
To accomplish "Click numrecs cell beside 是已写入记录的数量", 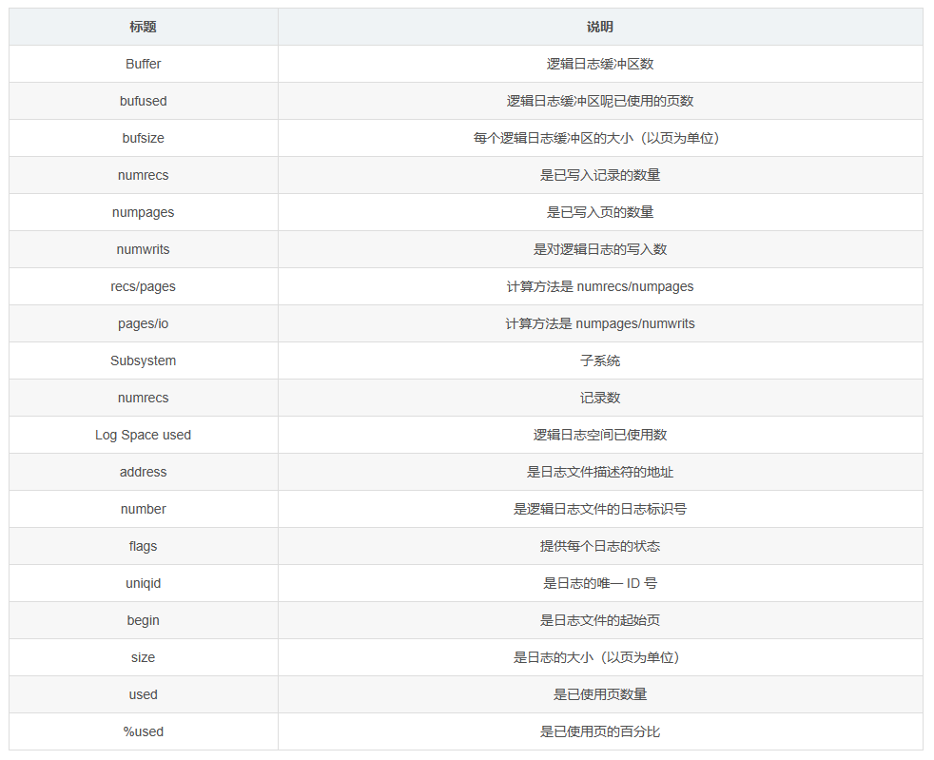I will pyautogui.click(x=143, y=175).
